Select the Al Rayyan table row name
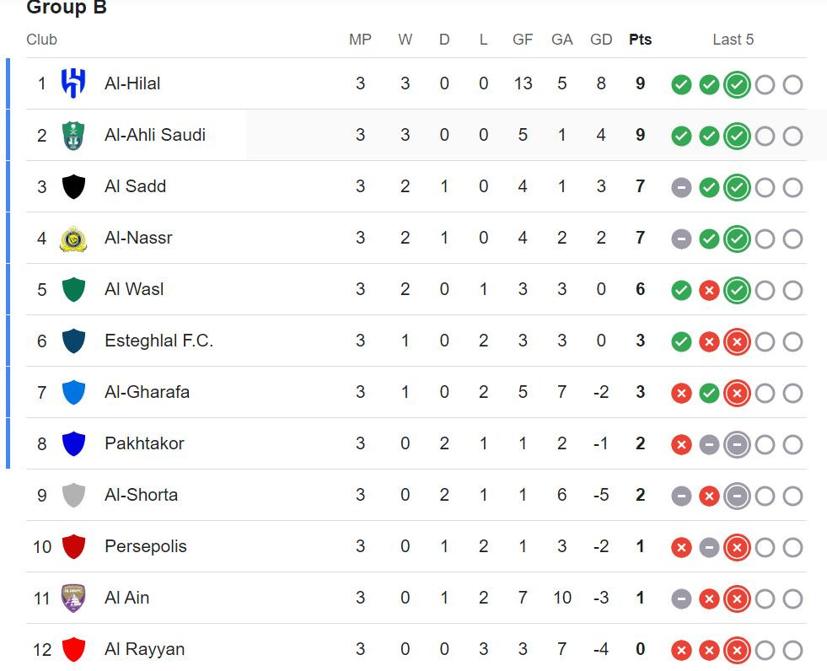827x671 pixels. tap(144, 649)
